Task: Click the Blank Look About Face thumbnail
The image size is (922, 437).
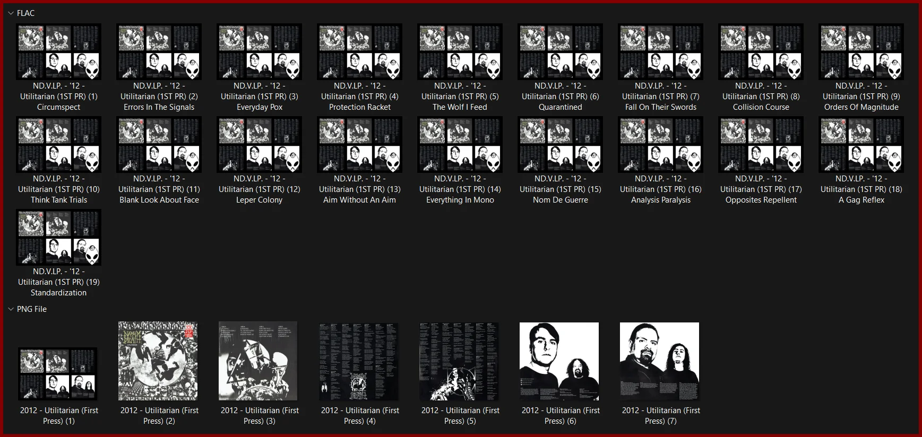Action: (x=159, y=144)
